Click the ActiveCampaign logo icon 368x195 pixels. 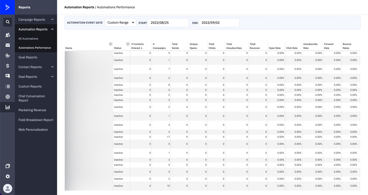7,7
